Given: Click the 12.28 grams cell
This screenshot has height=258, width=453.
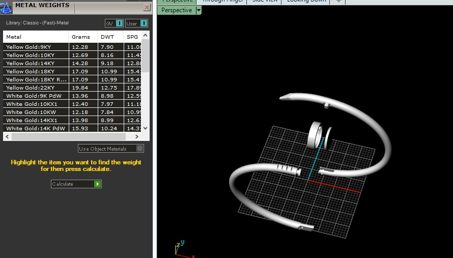Looking at the screenshot, I should coord(83,47).
